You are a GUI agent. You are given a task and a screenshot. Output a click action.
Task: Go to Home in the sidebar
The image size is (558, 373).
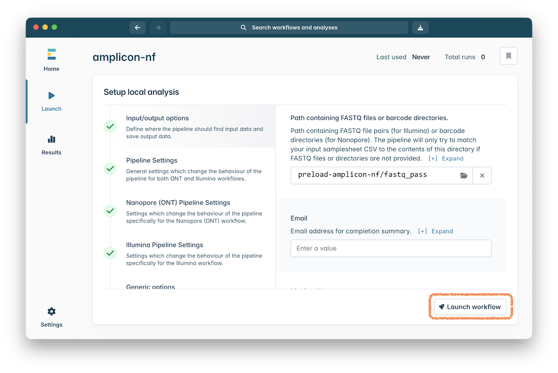[51, 60]
